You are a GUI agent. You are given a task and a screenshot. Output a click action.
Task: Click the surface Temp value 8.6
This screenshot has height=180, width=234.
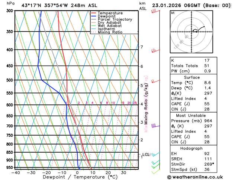208,83
